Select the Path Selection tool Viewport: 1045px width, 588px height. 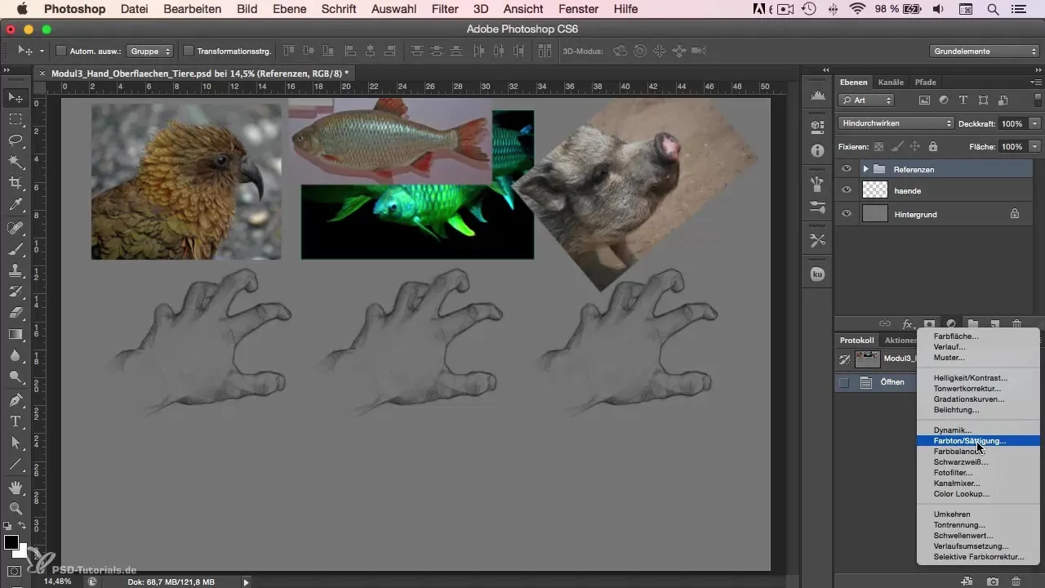[16, 443]
